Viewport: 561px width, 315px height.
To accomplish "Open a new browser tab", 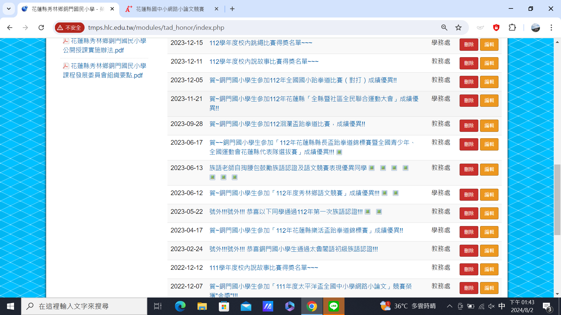I will (232, 9).
